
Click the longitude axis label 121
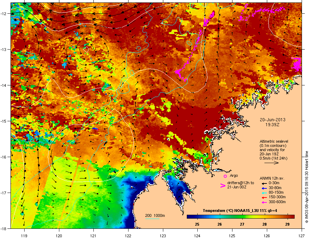click(93, 235)
